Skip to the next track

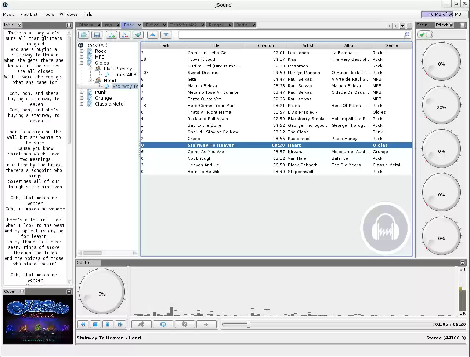(120, 324)
